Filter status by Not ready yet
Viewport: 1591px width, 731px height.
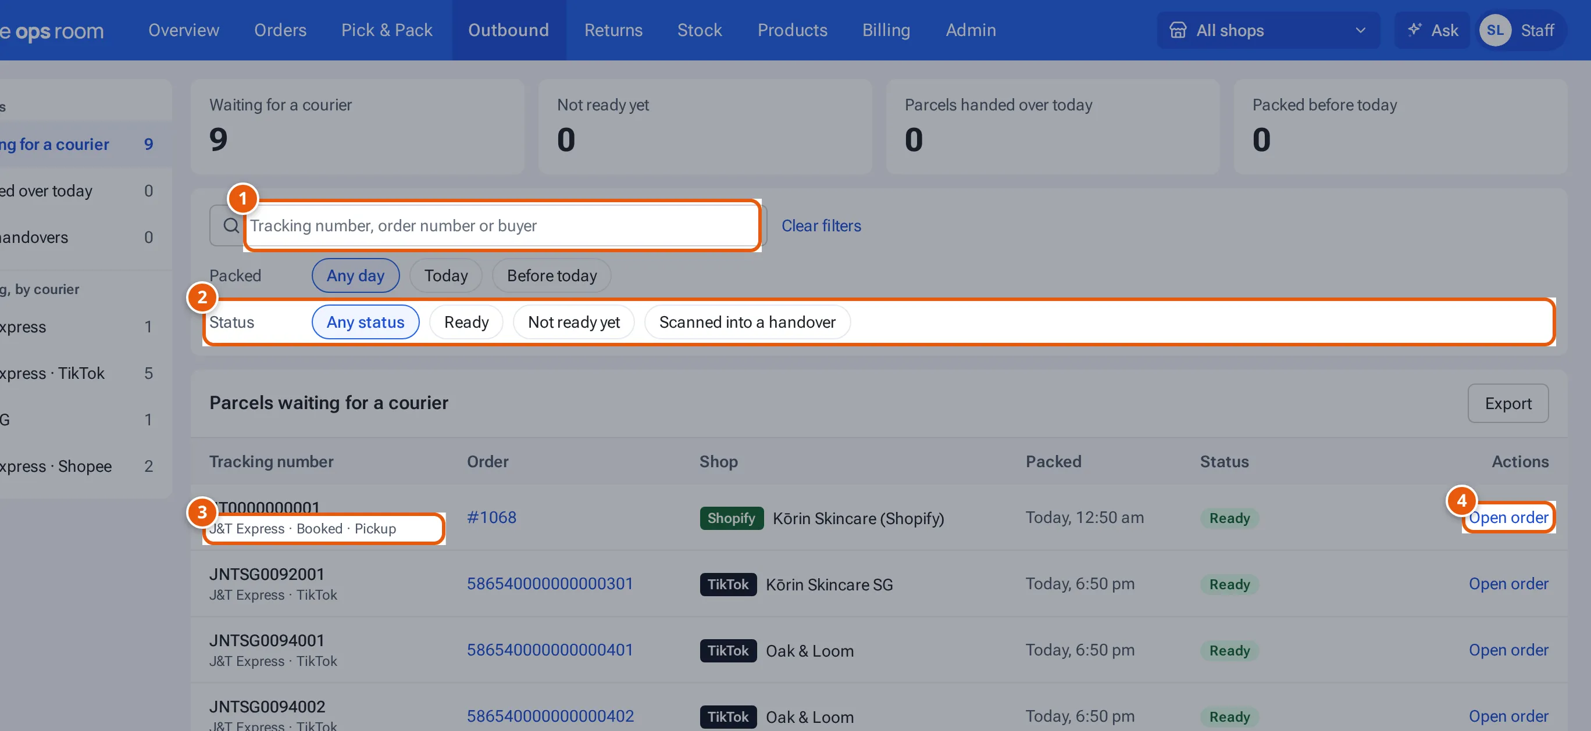pos(574,322)
